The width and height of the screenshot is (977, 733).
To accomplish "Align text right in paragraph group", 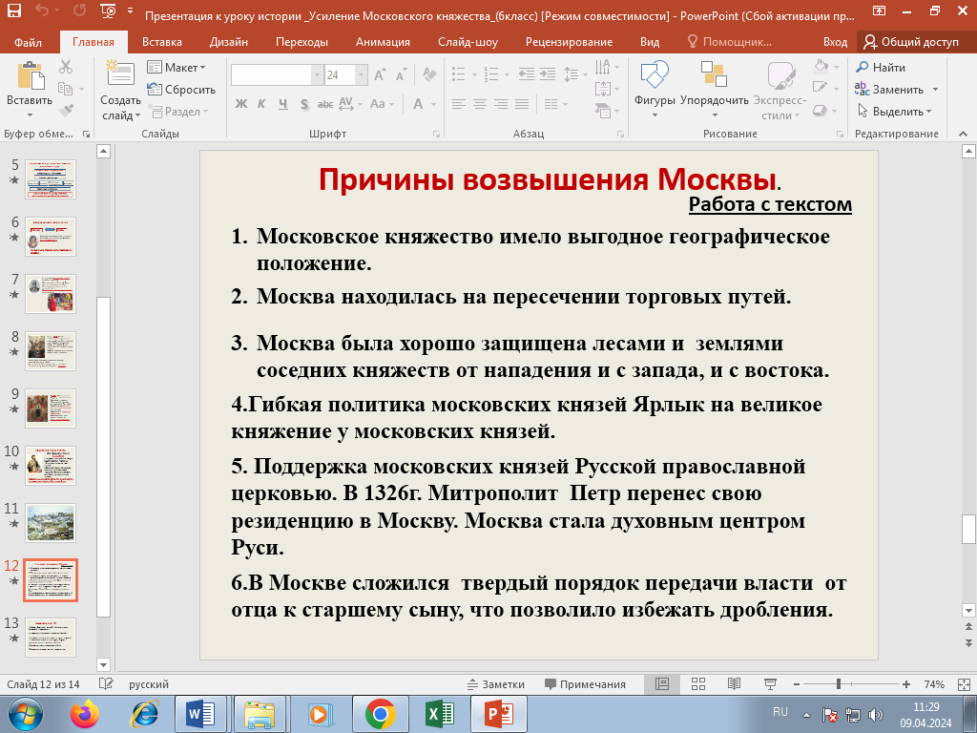I will pyautogui.click(x=501, y=104).
